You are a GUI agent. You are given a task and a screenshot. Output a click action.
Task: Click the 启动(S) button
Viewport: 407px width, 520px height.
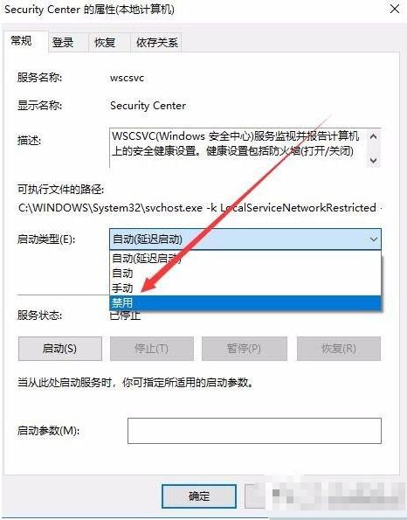point(60,349)
